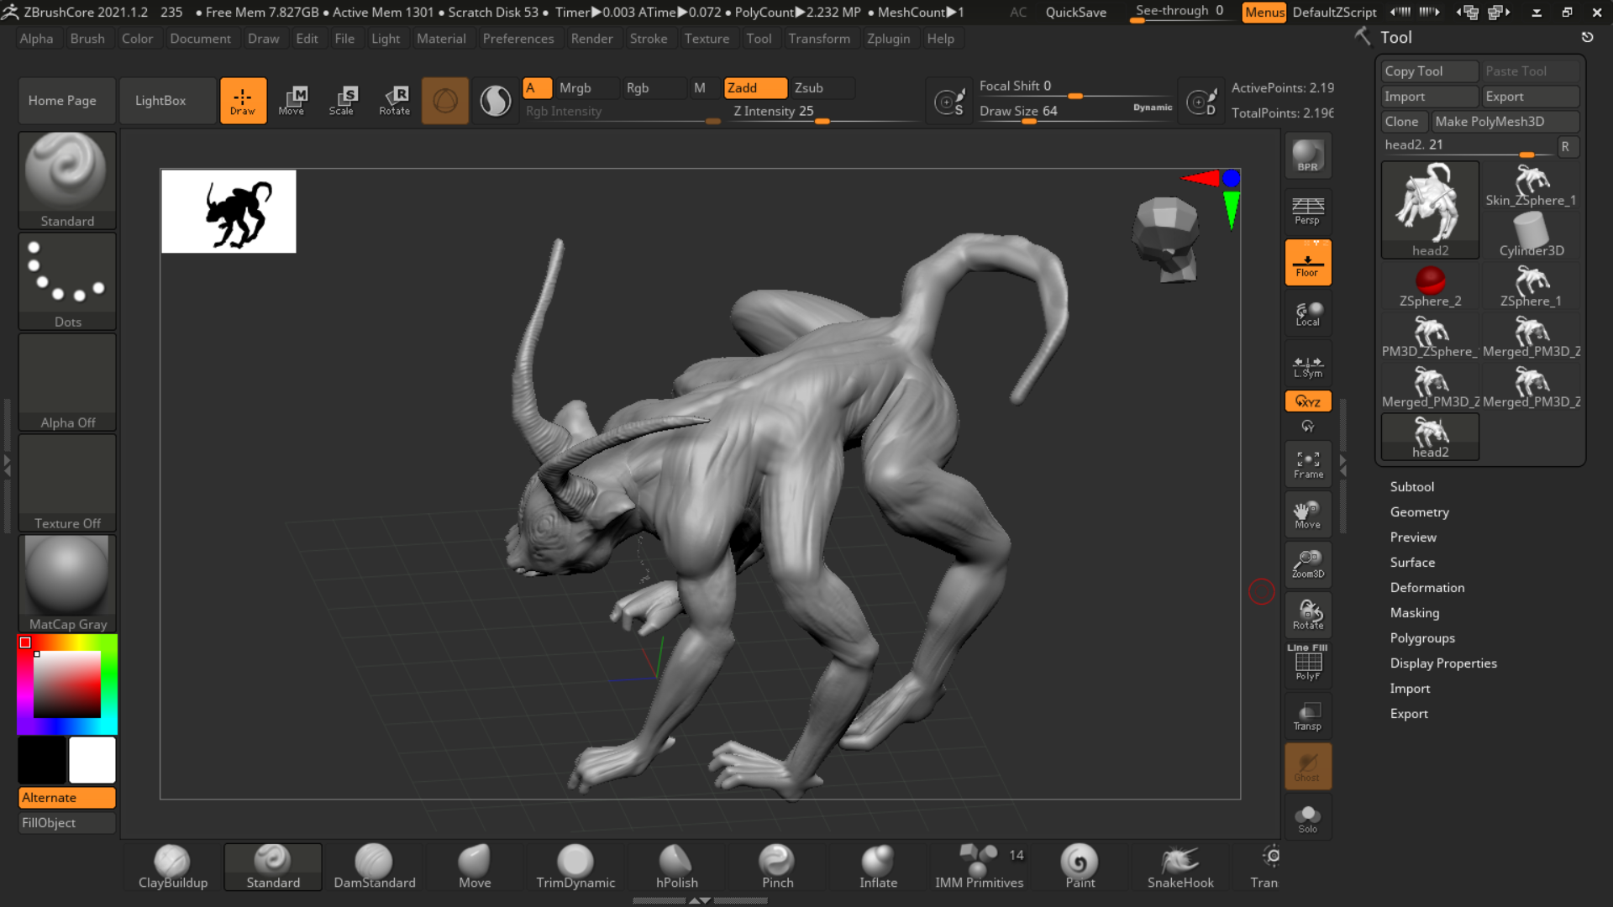Toggle Persp perspective view
The image size is (1613, 907).
point(1307,210)
